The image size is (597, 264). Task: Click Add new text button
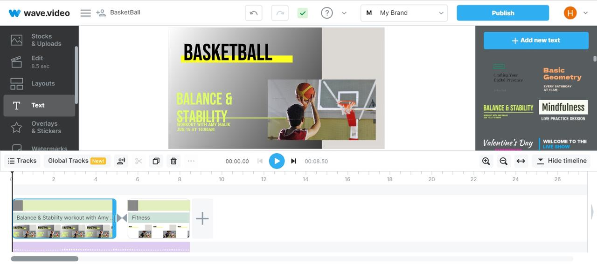coord(536,41)
